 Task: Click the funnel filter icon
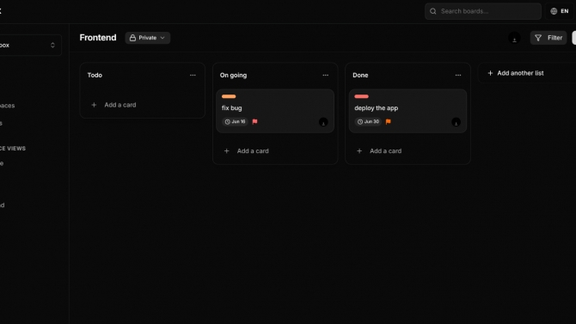538,38
